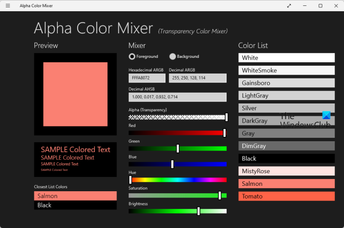Select Gainsboro in the Color List
The height and width of the screenshot is (228, 344).
coord(287,83)
